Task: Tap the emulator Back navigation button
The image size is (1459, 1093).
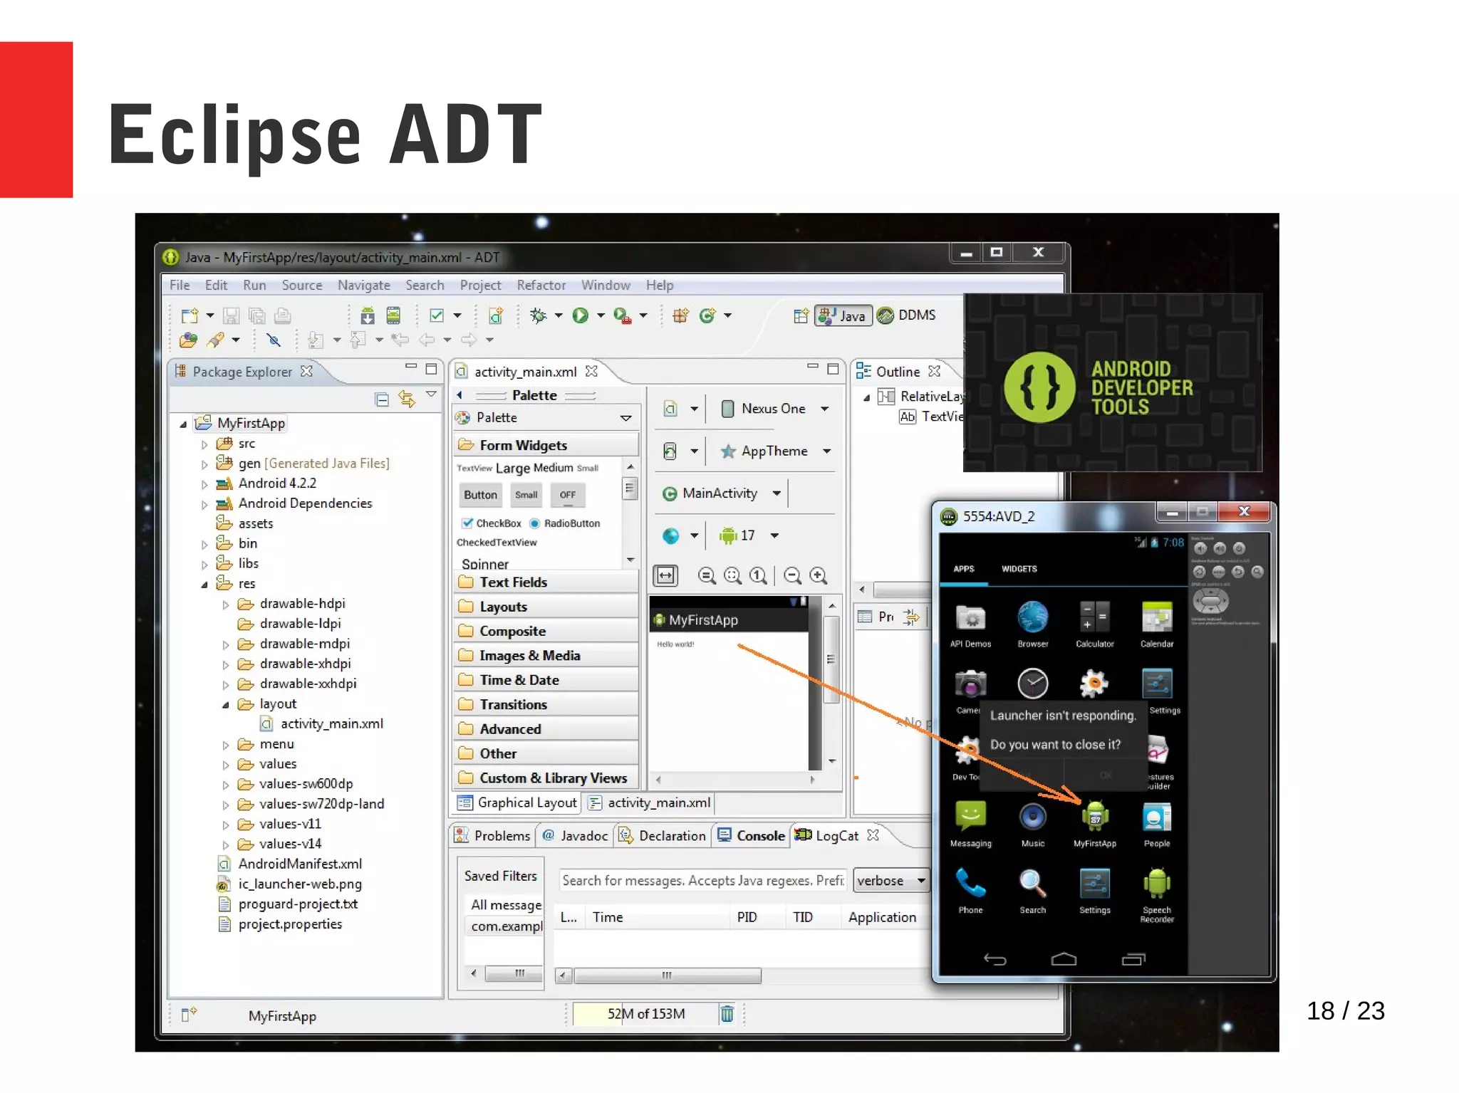Action: point(995,959)
